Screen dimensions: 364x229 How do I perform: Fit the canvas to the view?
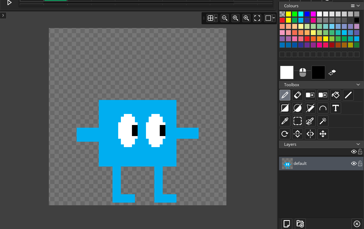[x=257, y=18]
